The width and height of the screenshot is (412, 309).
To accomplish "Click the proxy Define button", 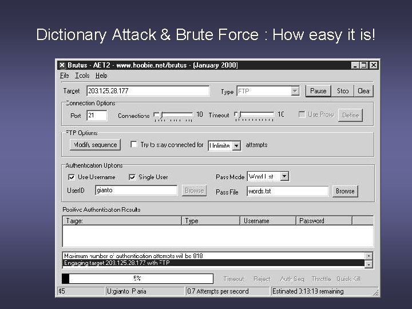I will tap(351, 115).
